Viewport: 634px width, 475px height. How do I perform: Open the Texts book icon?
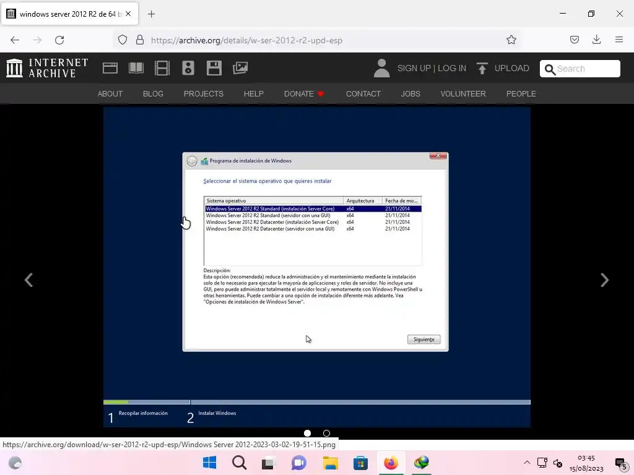[x=136, y=68]
